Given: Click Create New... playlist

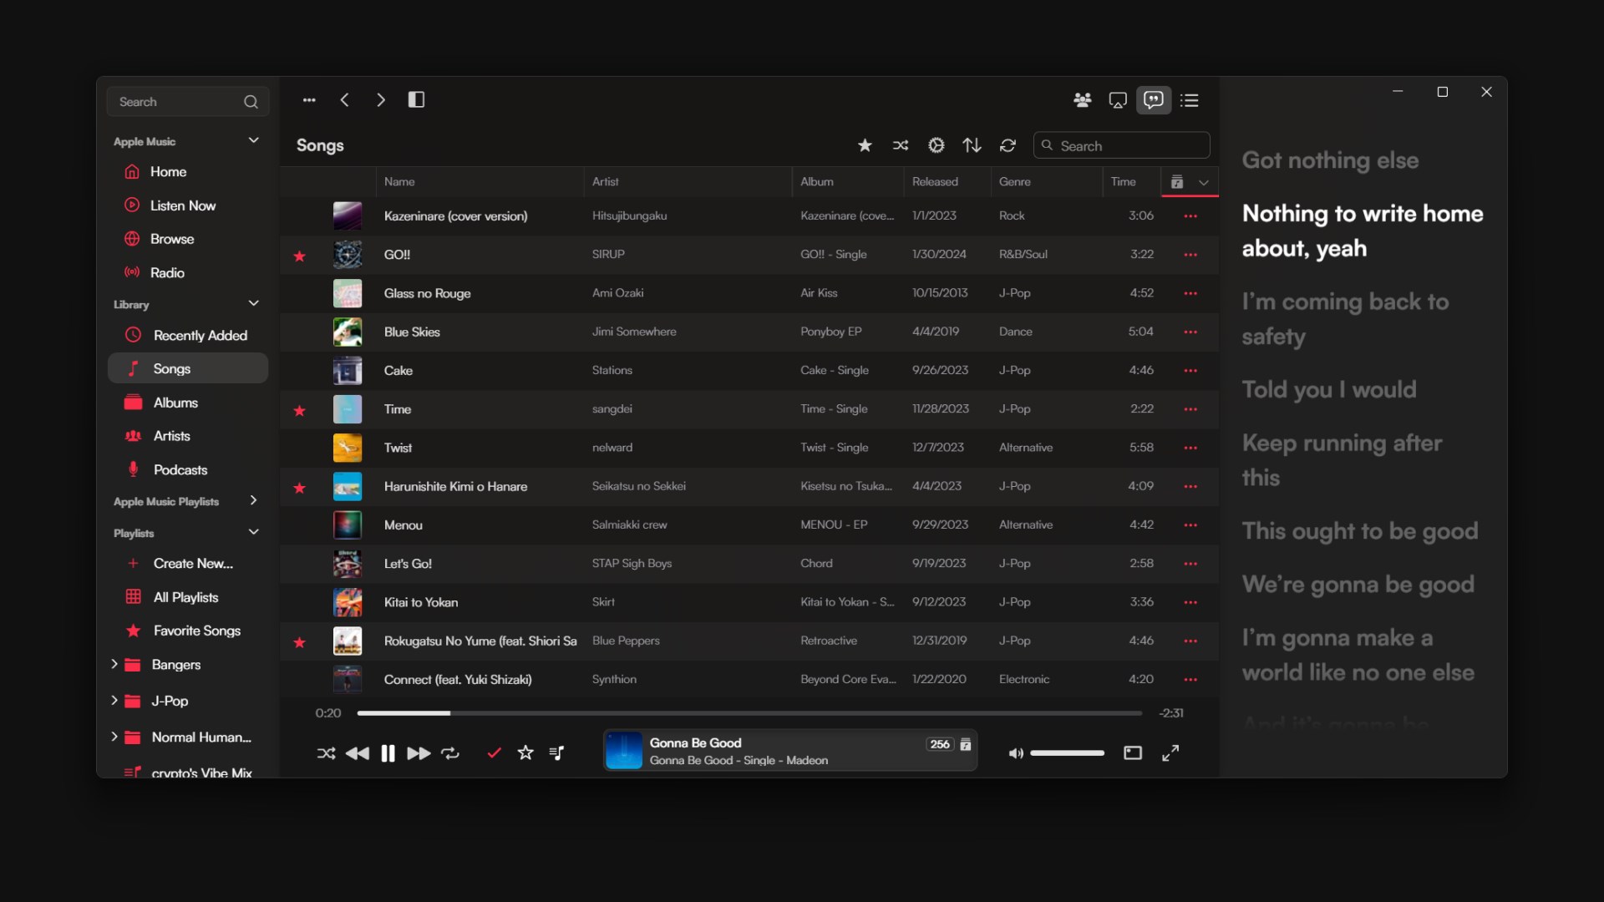Looking at the screenshot, I should (x=192, y=563).
